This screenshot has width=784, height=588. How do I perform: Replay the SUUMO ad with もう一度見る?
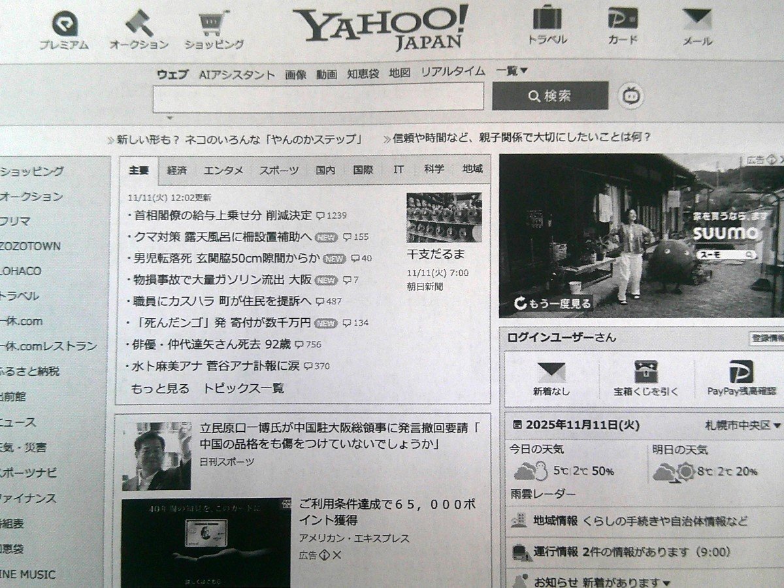click(553, 304)
